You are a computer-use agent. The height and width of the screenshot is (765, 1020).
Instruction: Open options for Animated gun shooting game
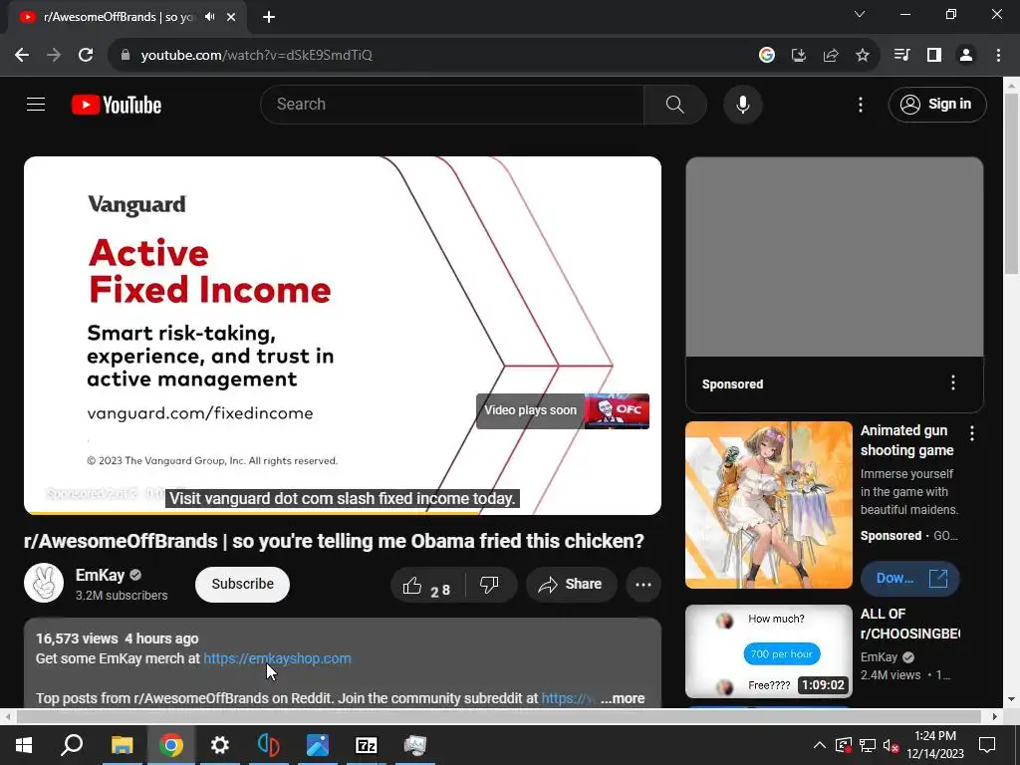[x=972, y=433]
